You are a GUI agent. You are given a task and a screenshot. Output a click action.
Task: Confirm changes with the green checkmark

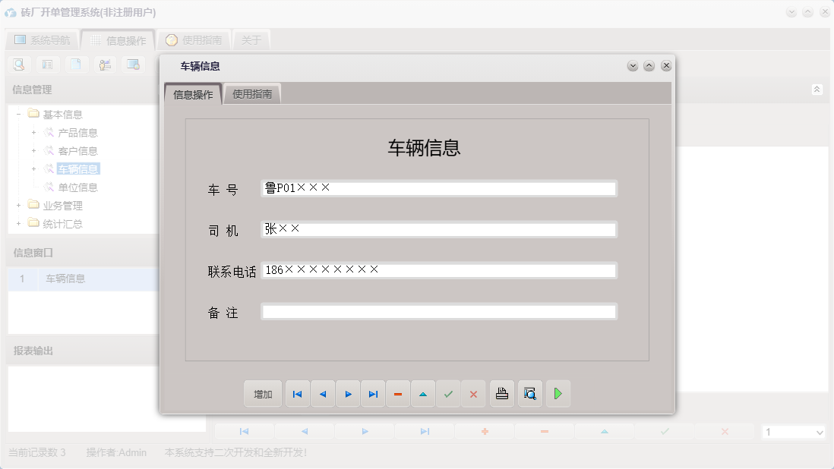448,394
